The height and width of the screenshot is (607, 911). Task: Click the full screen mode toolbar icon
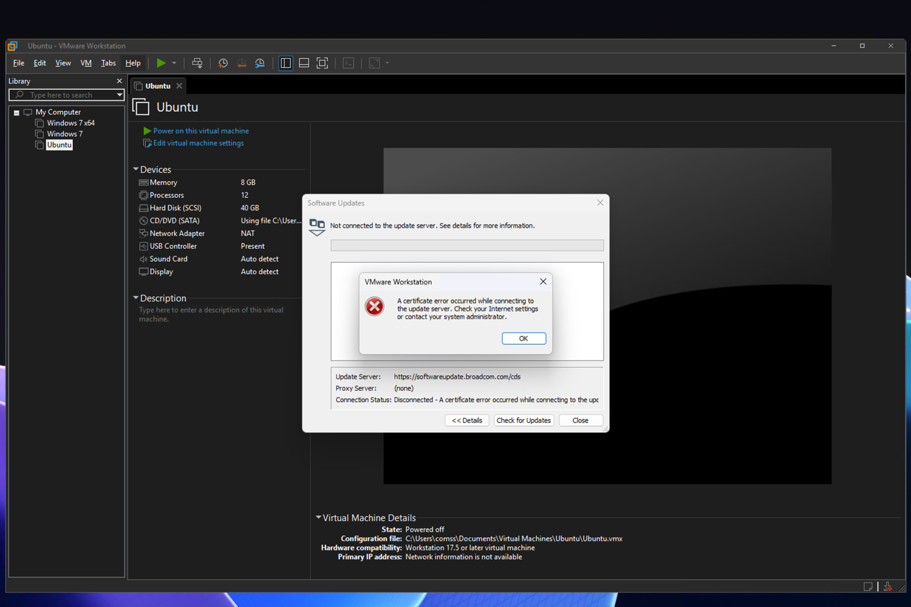(322, 63)
